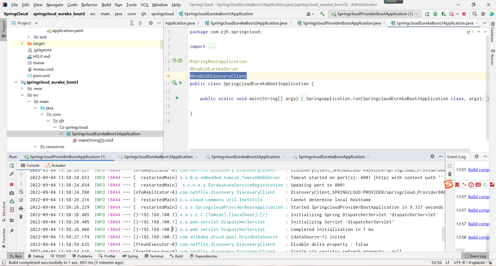The height and width of the screenshot is (266, 496).
Task: Rerun application in Run panel
Action: click(12, 166)
